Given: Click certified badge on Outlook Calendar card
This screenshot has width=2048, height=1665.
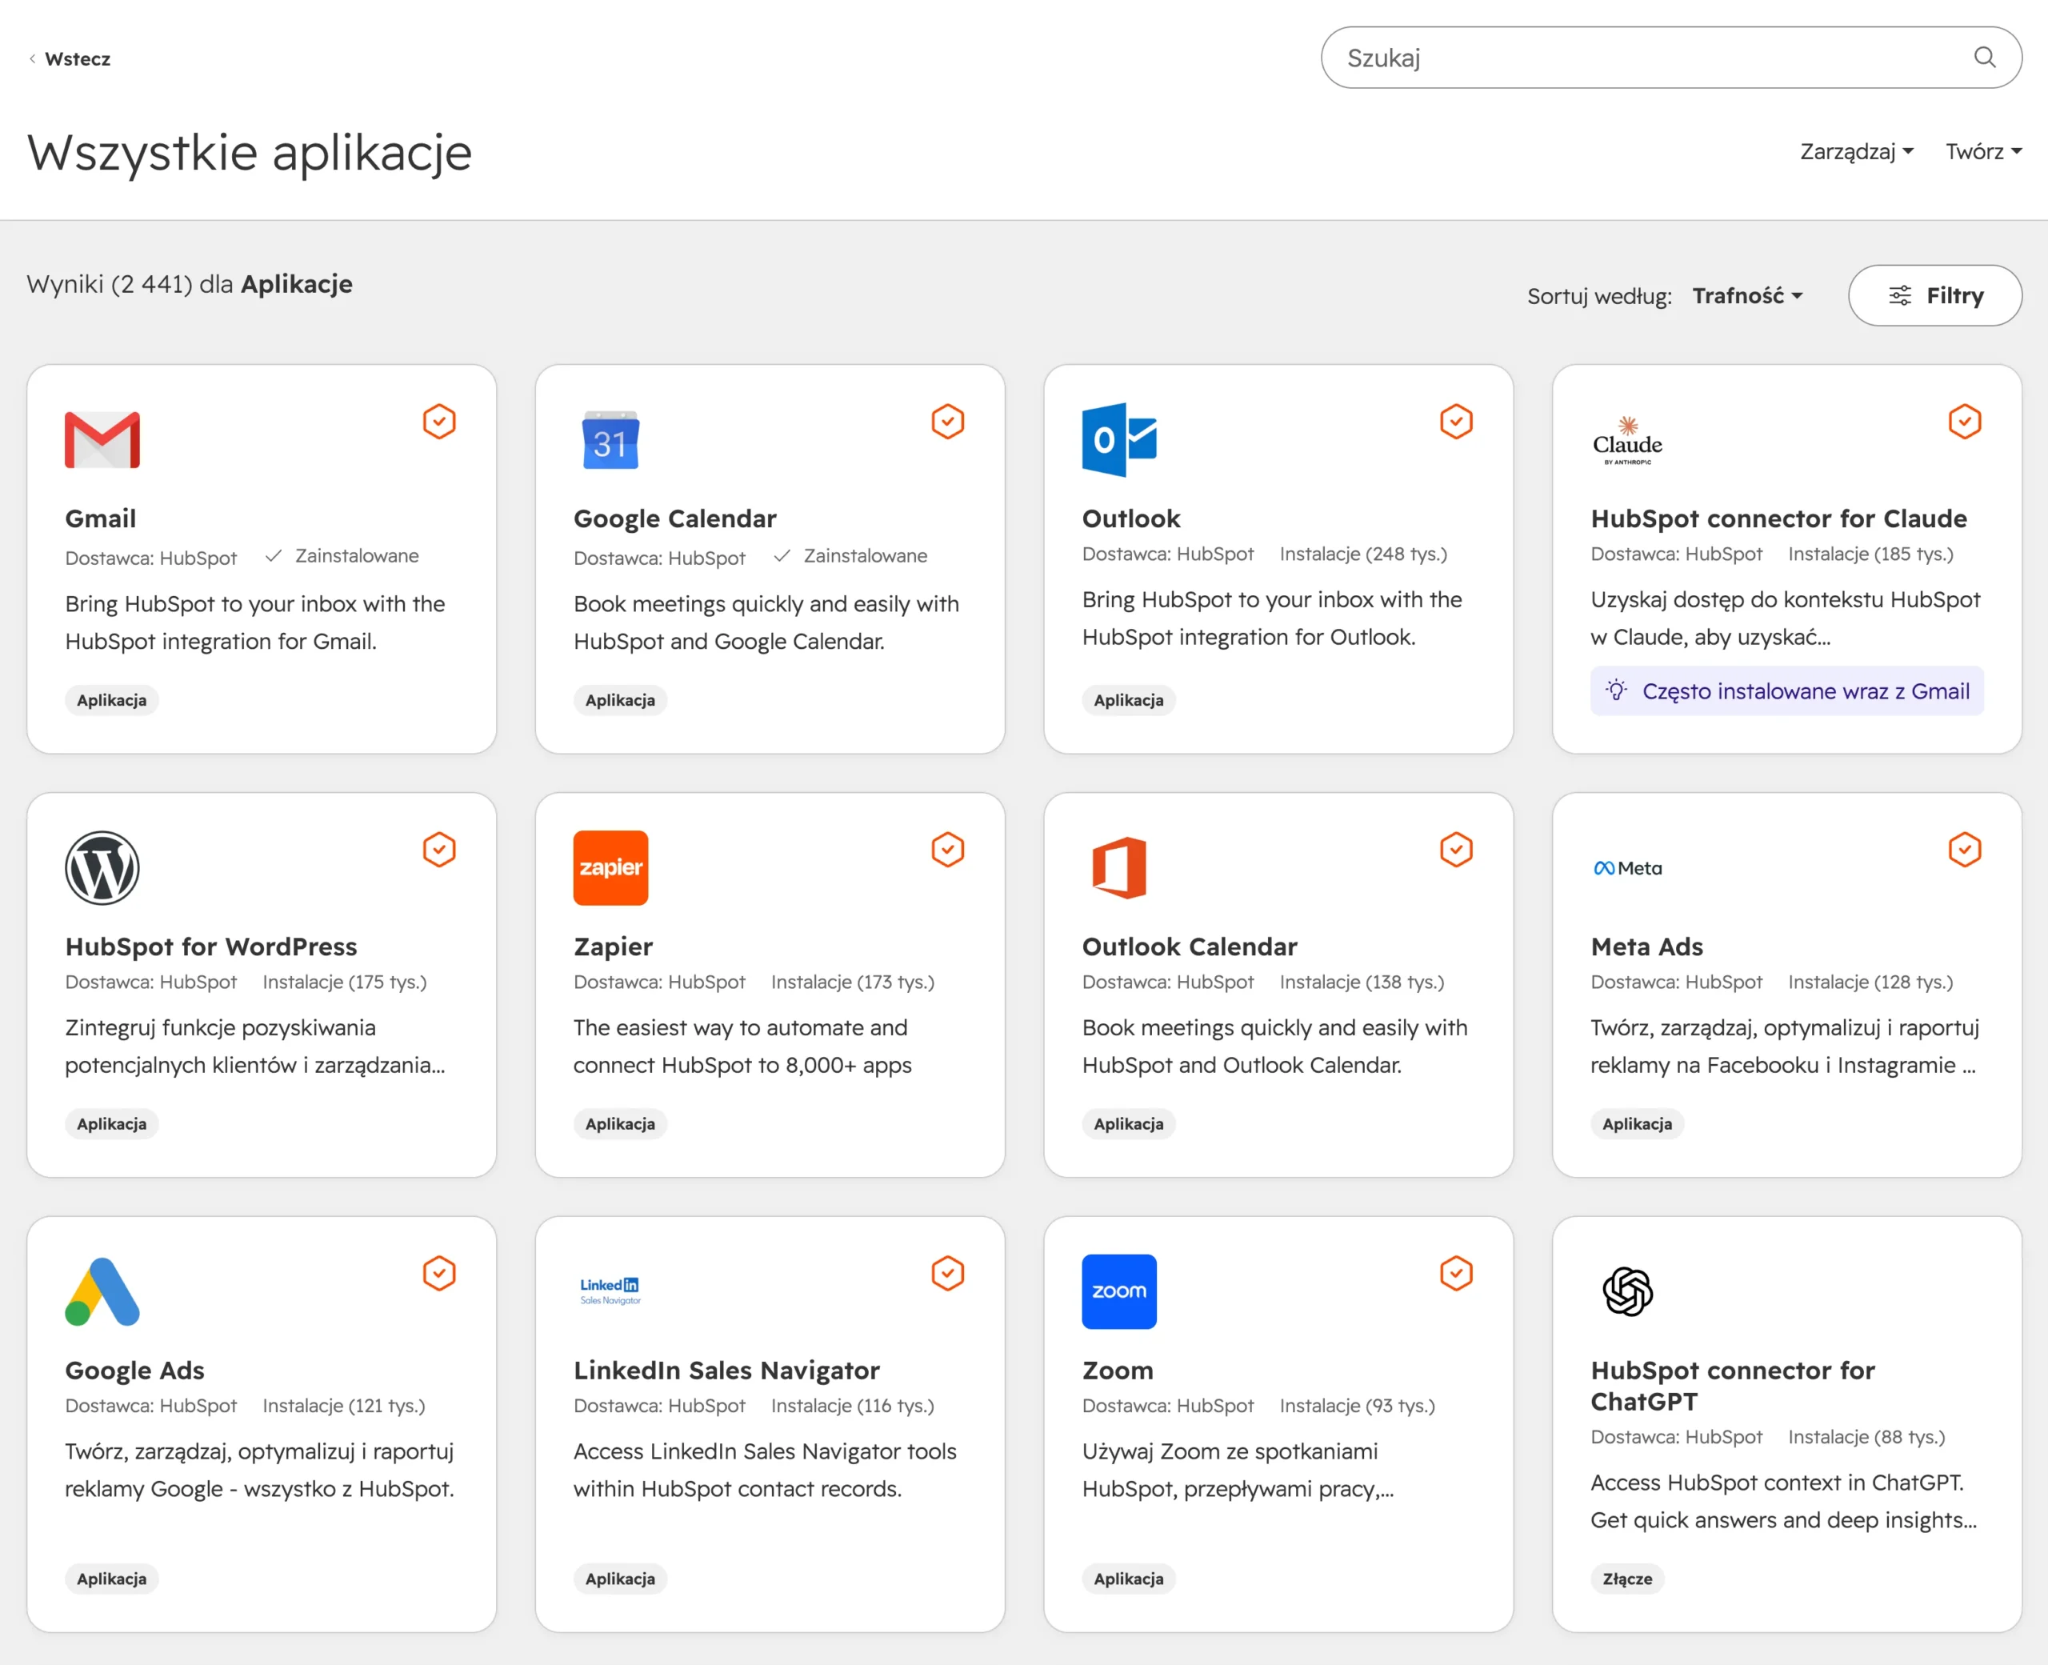Looking at the screenshot, I should click(1455, 849).
